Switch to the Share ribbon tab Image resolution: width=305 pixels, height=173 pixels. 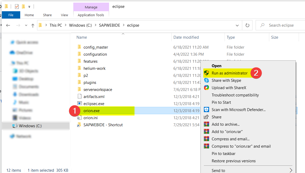47,15
